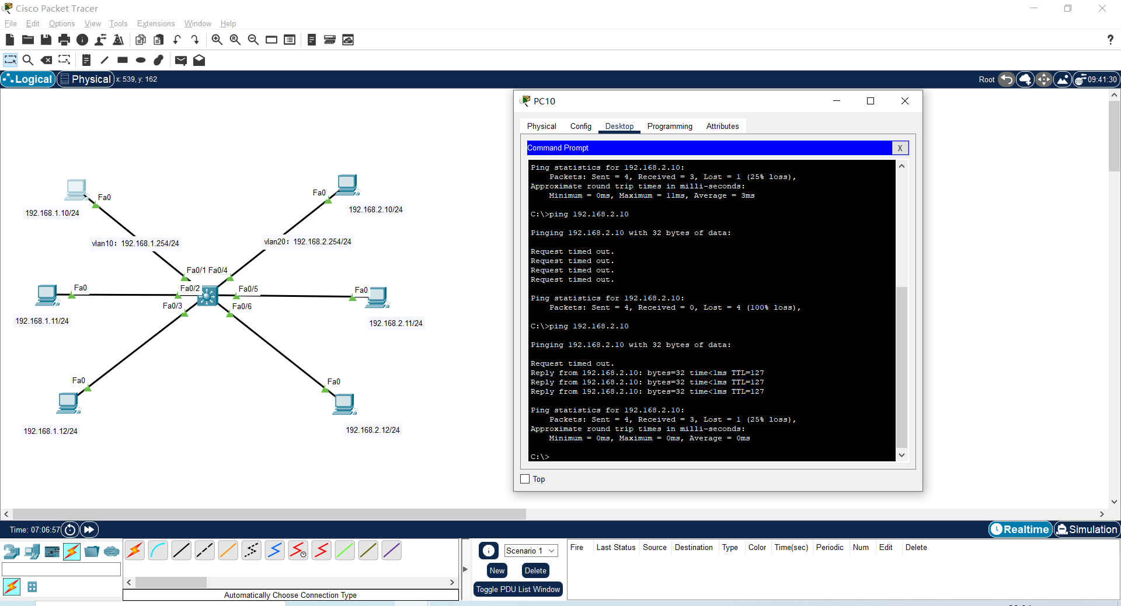Open the Scenario 1 dropdown

[530, 551]
